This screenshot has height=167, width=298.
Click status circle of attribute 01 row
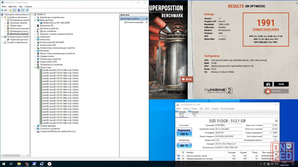pos(179,156)
